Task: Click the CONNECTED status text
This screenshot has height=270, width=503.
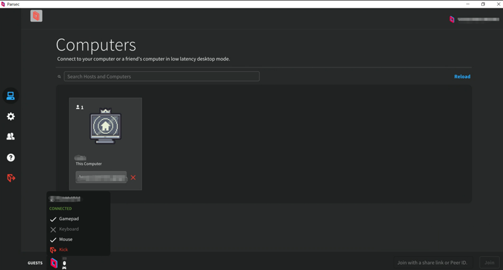Action: point(60,209)
